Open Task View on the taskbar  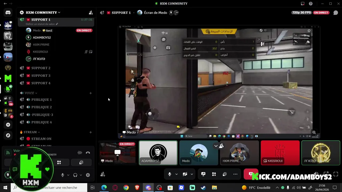coord(92,188)
